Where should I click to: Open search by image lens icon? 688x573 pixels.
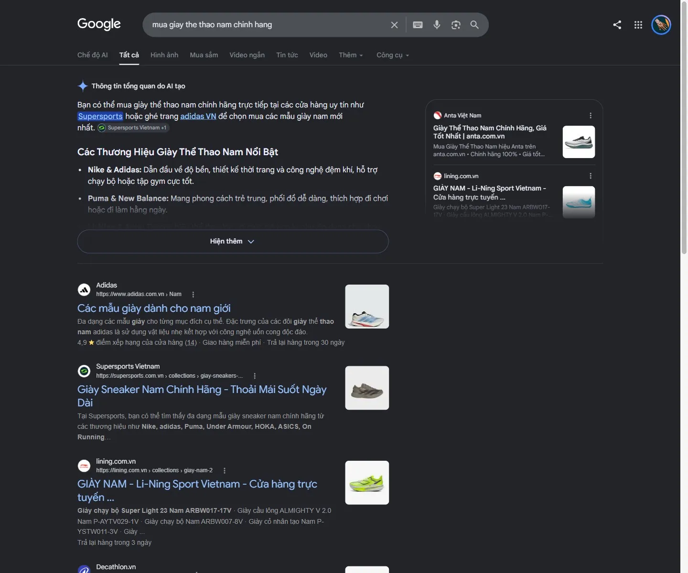[x=456, y=25]
